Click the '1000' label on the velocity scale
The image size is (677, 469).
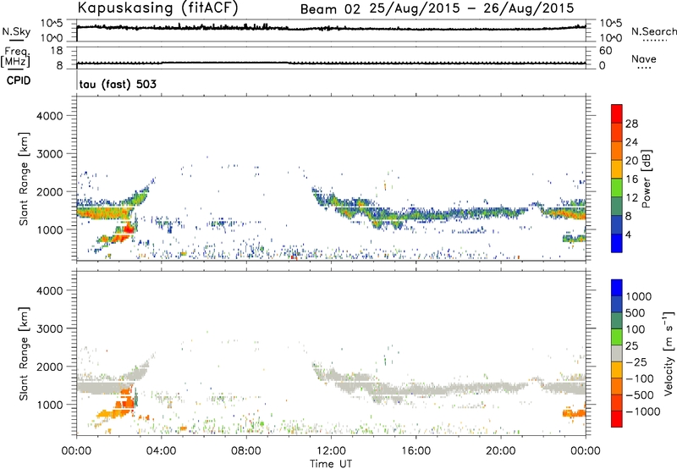638,296
